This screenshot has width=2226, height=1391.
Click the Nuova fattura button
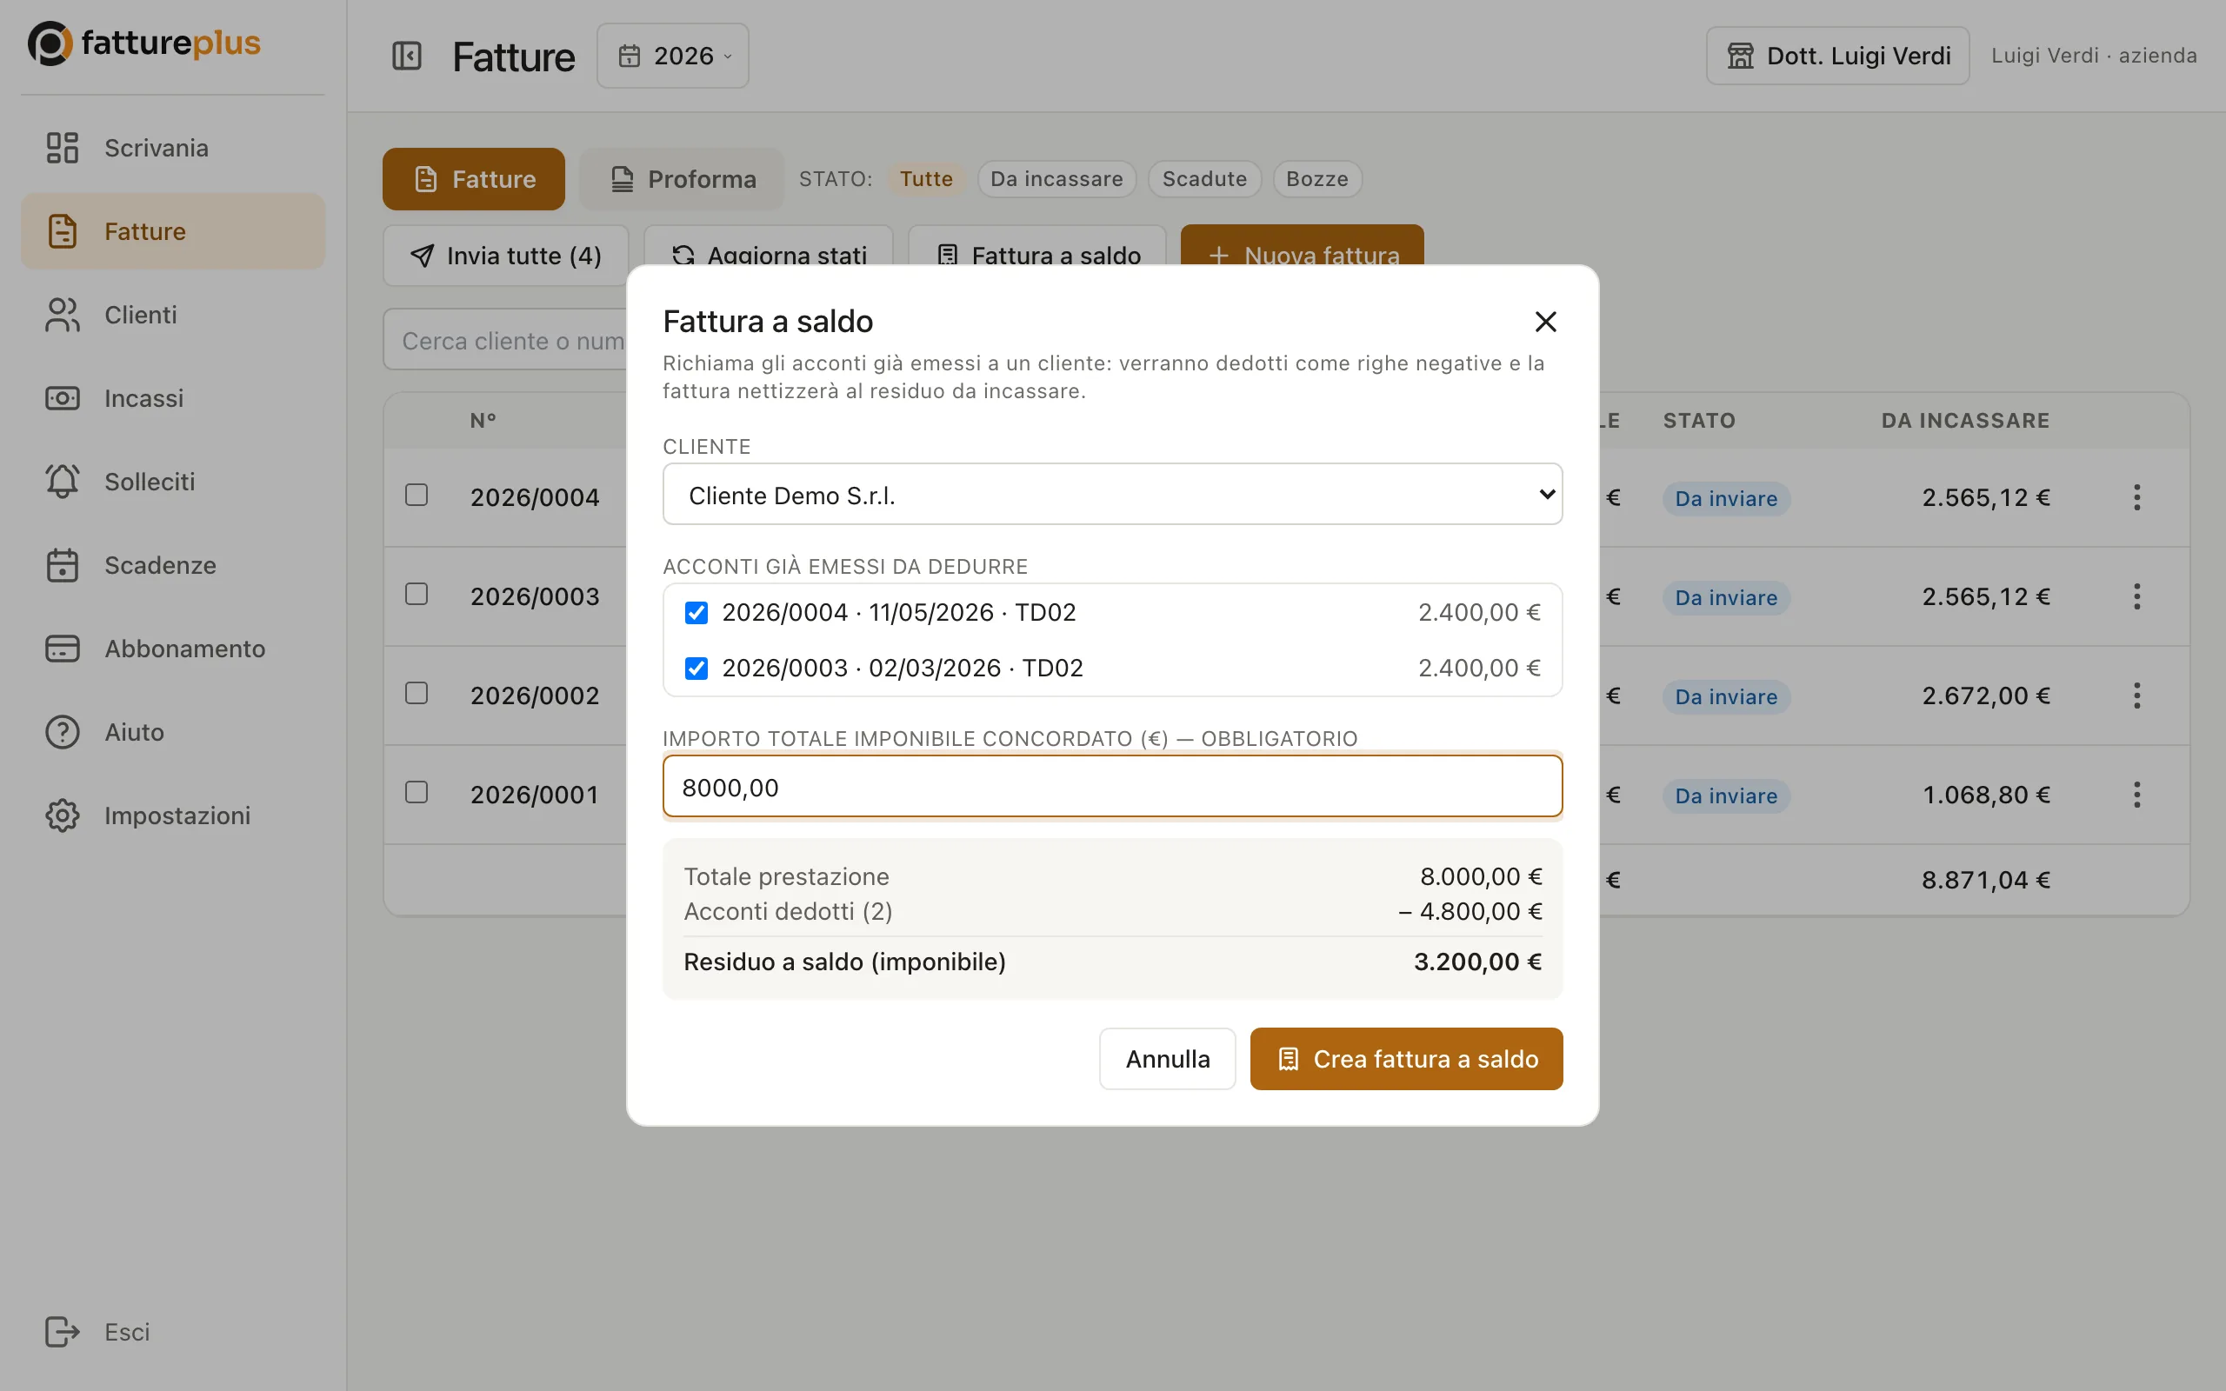pyautogui.click(x=1303, y=246)
